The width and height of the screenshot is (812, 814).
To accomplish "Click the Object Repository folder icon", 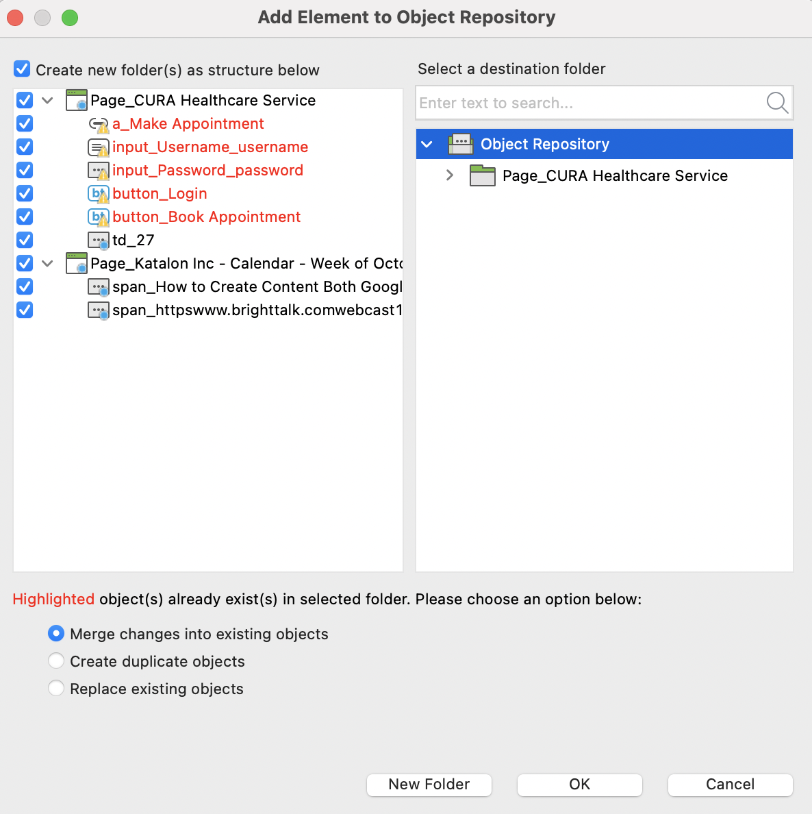I will (460, 144).
